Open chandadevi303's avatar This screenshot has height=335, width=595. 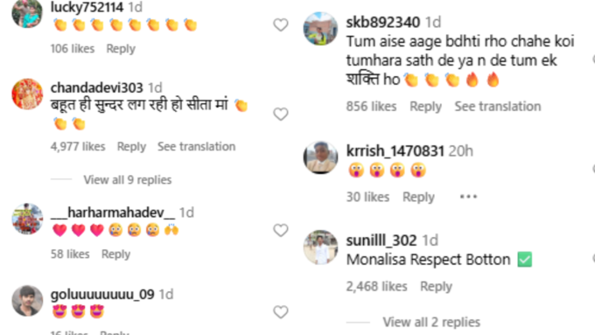[x=27, y=94]
